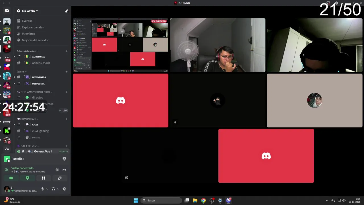The image size is (364, 205).
Task: Collapse the SALA DE VOZ category
Action: tap(28, 146)
